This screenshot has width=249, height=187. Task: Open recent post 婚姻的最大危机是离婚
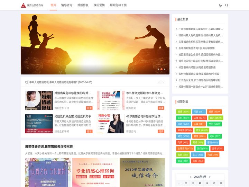(201, 35)
